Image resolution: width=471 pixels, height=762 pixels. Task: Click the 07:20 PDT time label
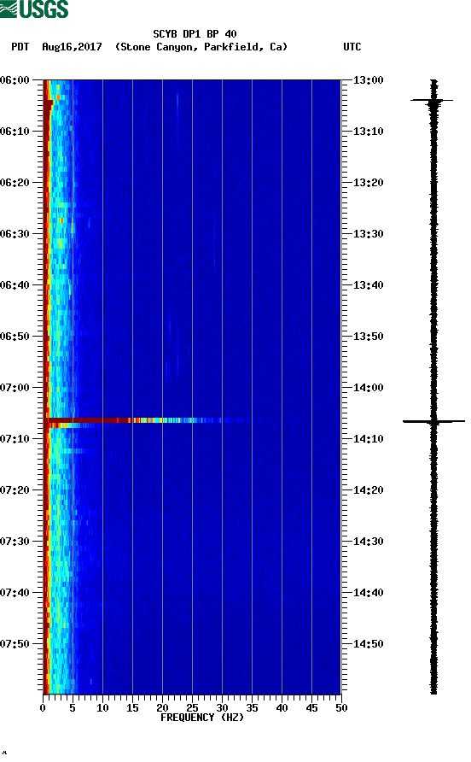click(x=15, y=490)
